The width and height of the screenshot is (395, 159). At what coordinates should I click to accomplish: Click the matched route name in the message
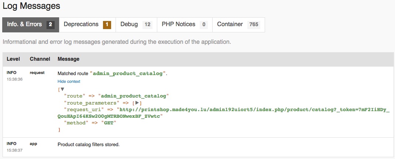[128, 73]
